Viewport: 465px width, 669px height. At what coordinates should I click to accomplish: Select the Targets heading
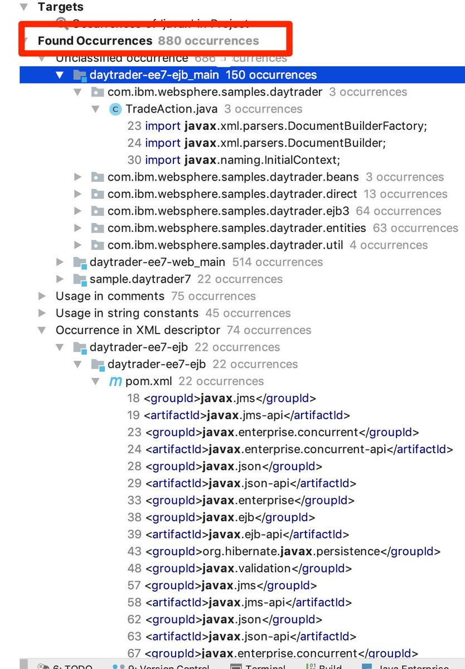click(x=60, y=7)
